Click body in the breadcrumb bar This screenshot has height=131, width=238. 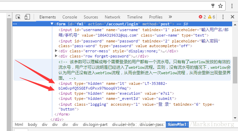click(x=32, y=125)
